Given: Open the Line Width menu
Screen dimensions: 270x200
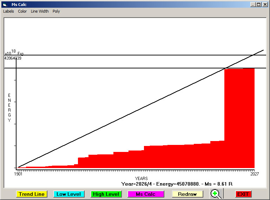Looking at the screenshot, I should tap(40, 11).
